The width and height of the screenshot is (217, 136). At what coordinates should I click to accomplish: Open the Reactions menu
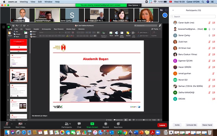pos(118,125)
